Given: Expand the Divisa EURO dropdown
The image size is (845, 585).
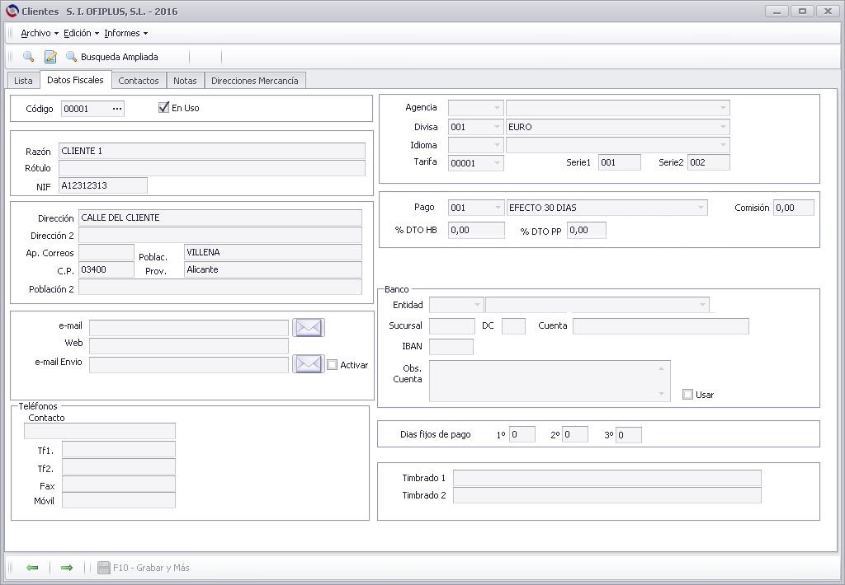Looking at the screenshot, I should [x=723, y=127].
